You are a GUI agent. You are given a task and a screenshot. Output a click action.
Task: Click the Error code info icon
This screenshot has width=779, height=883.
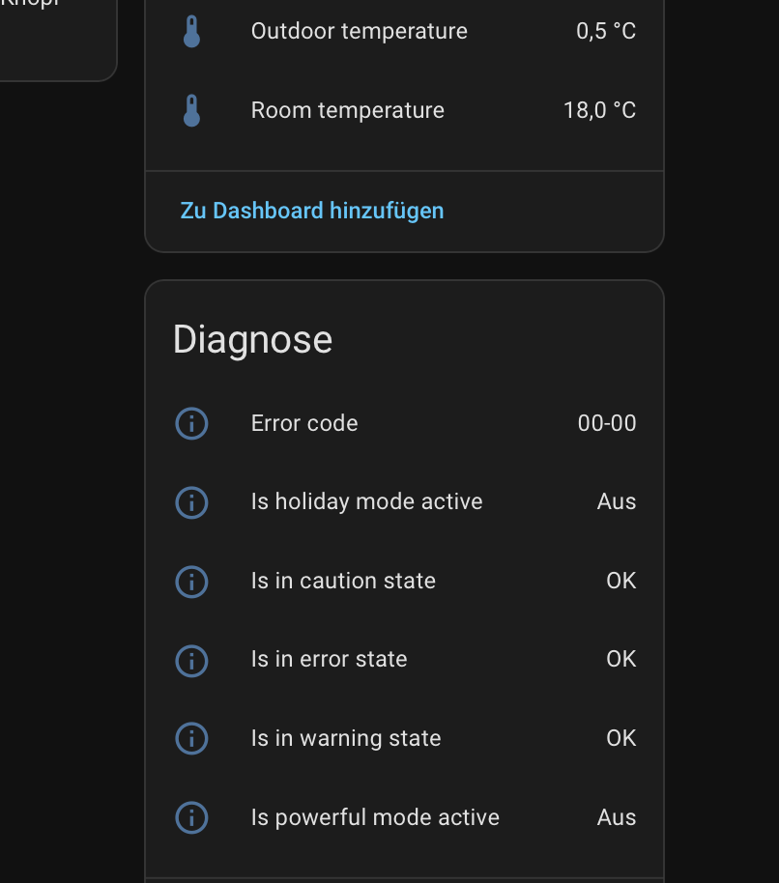191,423
